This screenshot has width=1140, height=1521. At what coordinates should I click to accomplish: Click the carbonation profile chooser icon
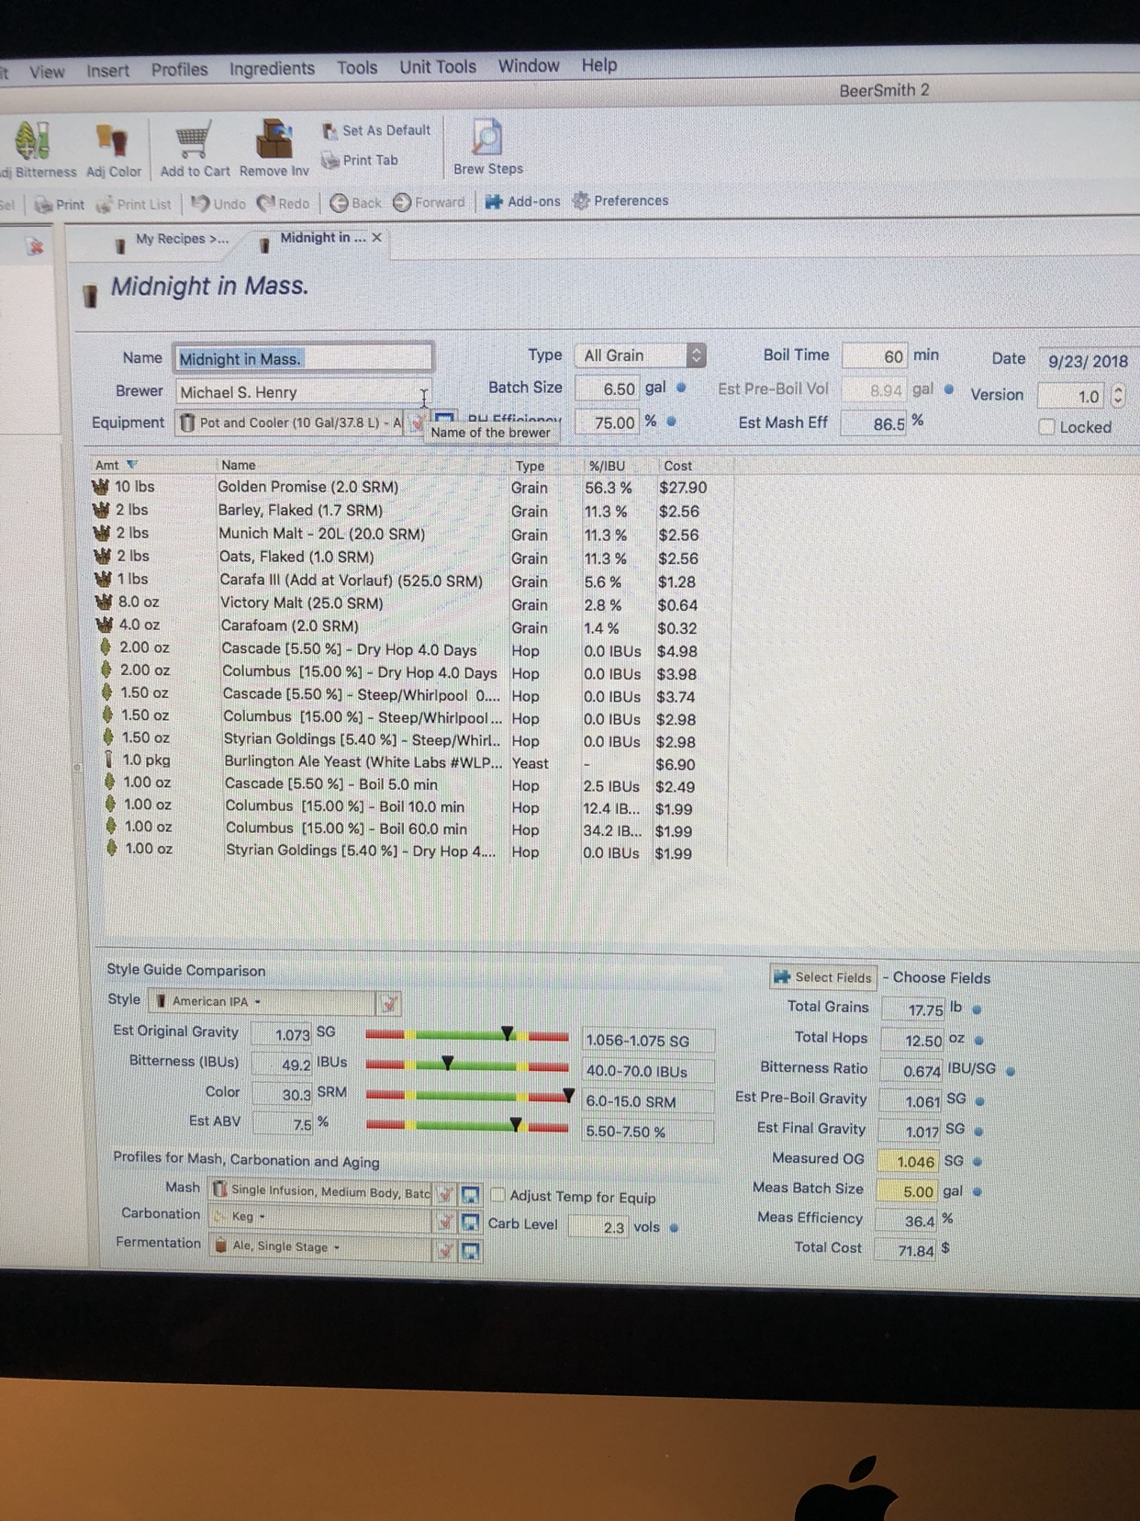point(444,1222)
